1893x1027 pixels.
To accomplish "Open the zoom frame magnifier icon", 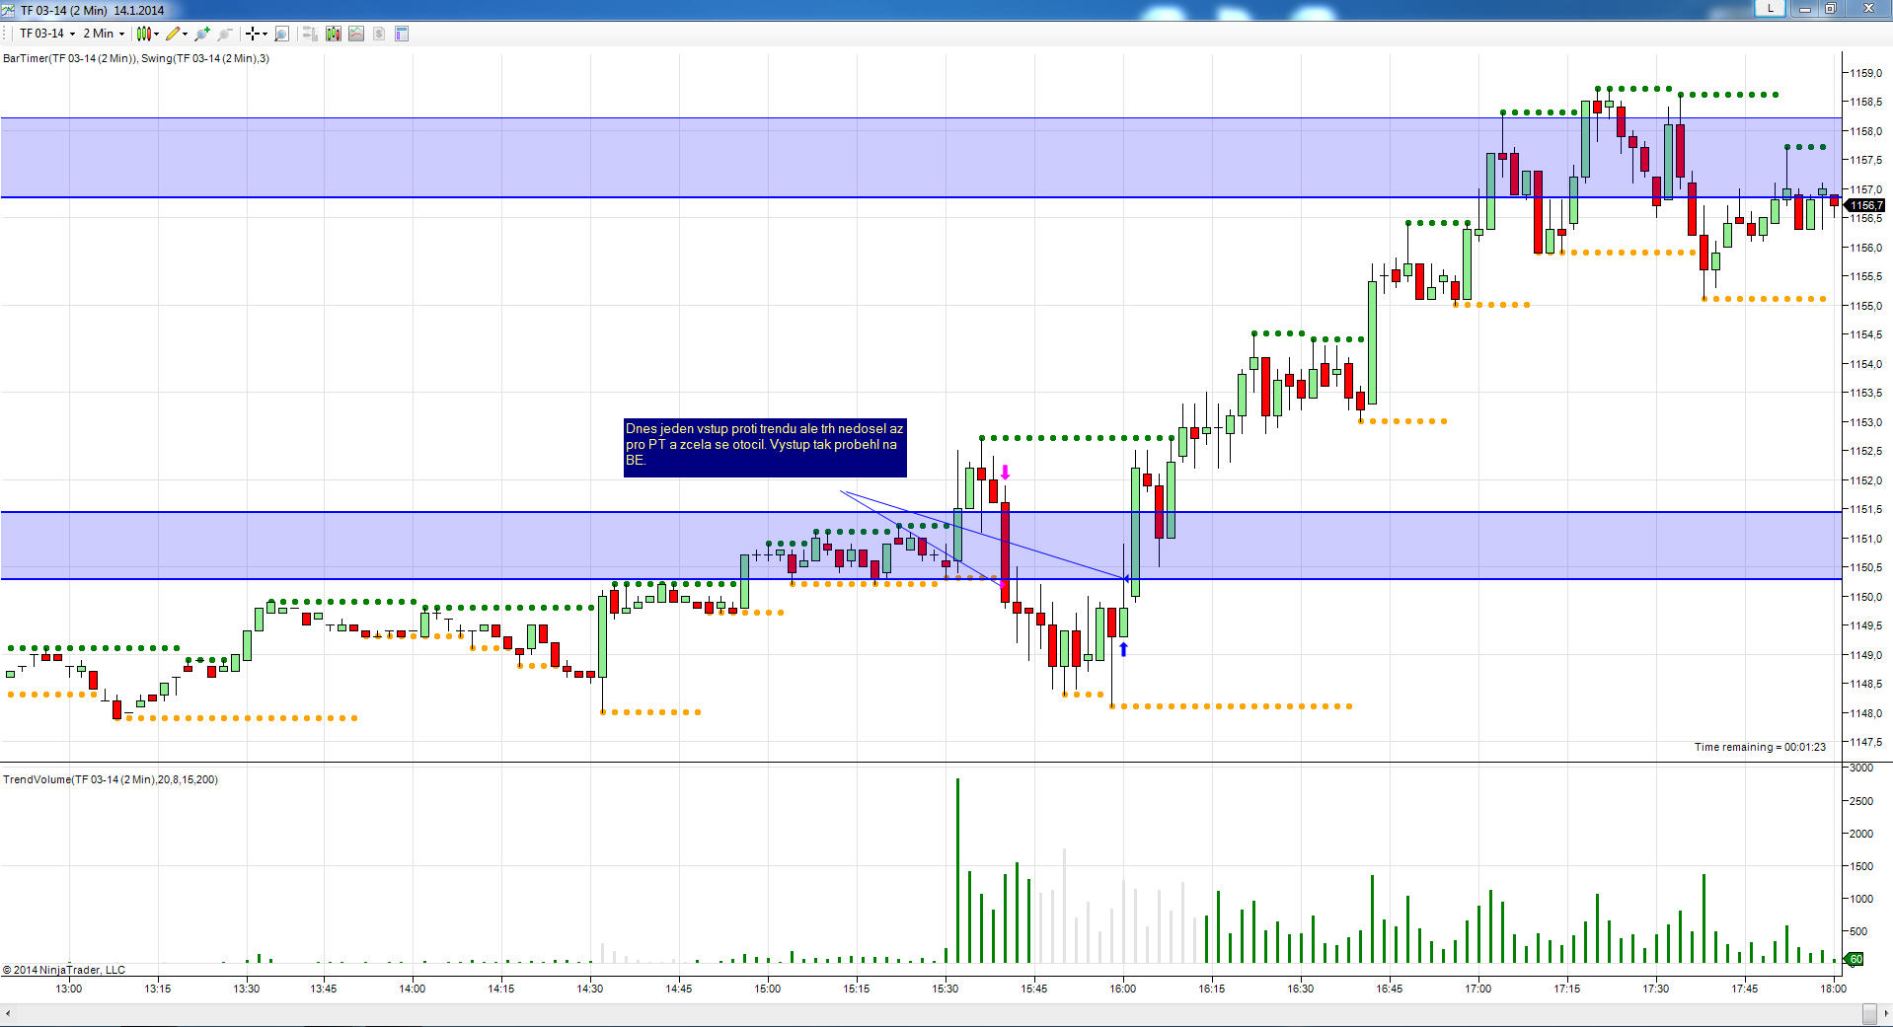I will [281, 34].
